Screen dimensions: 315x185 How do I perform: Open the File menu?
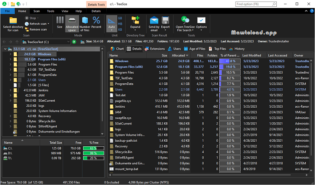8,11
